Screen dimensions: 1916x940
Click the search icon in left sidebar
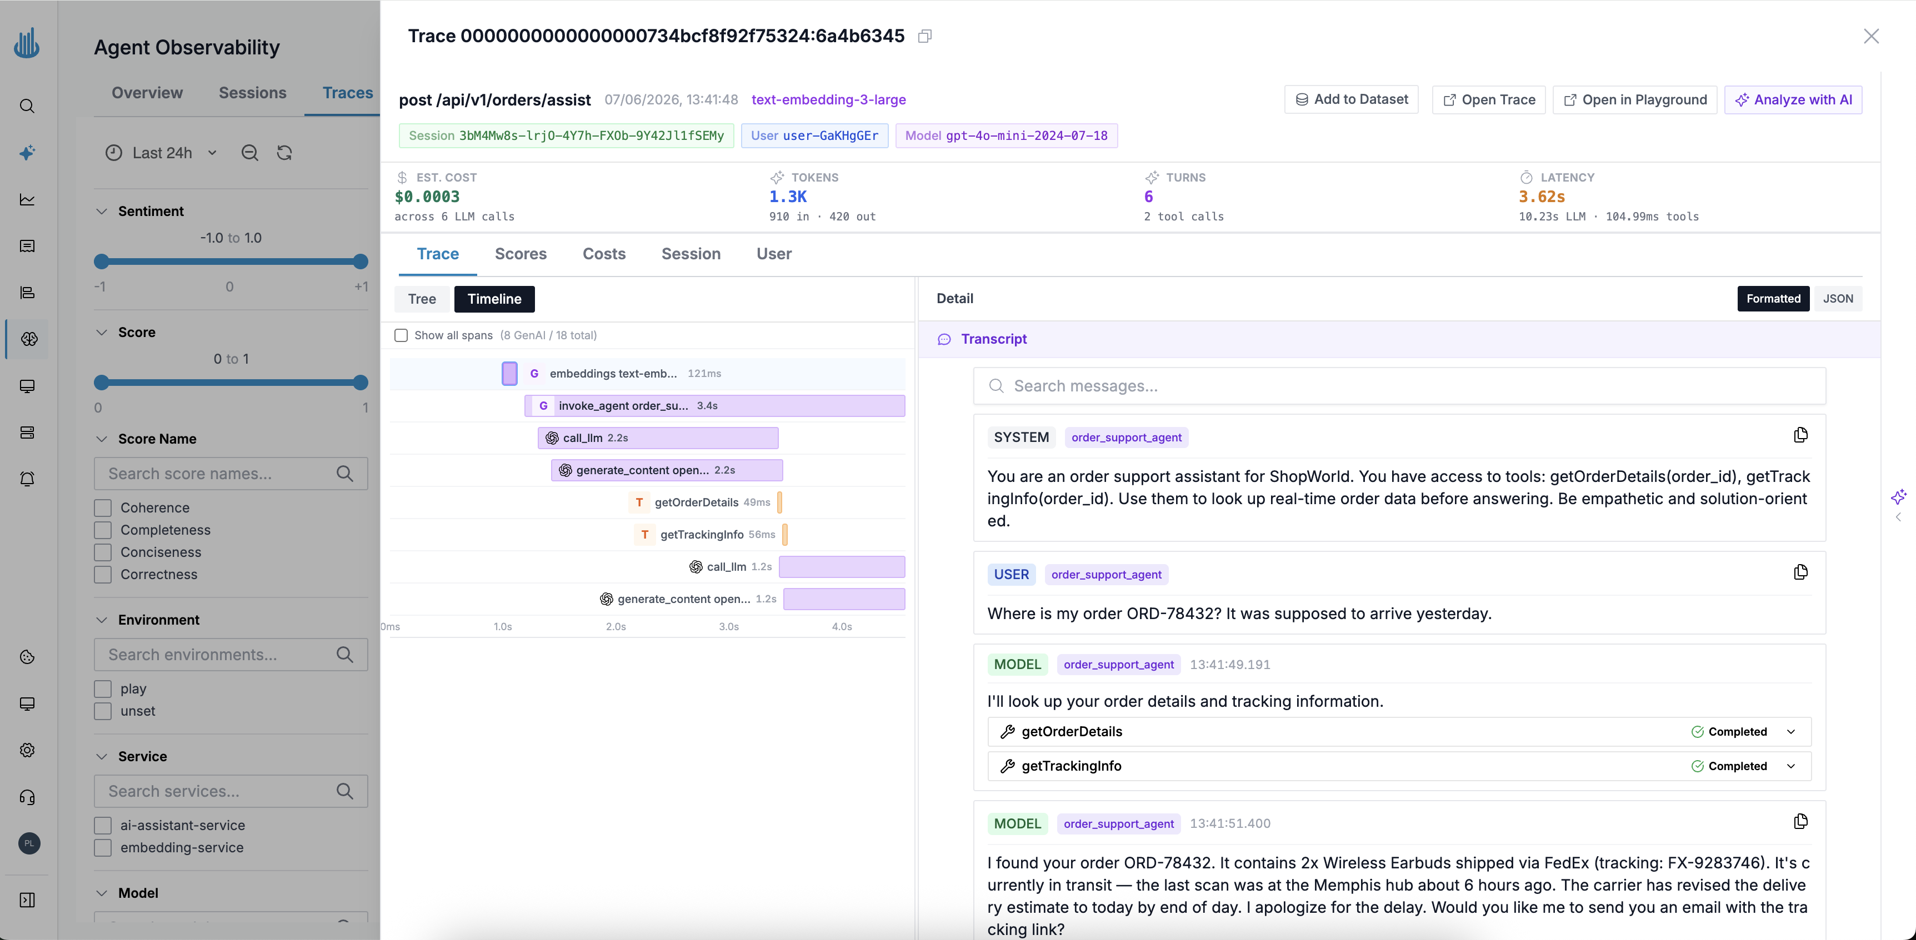(x=28, y=105)
